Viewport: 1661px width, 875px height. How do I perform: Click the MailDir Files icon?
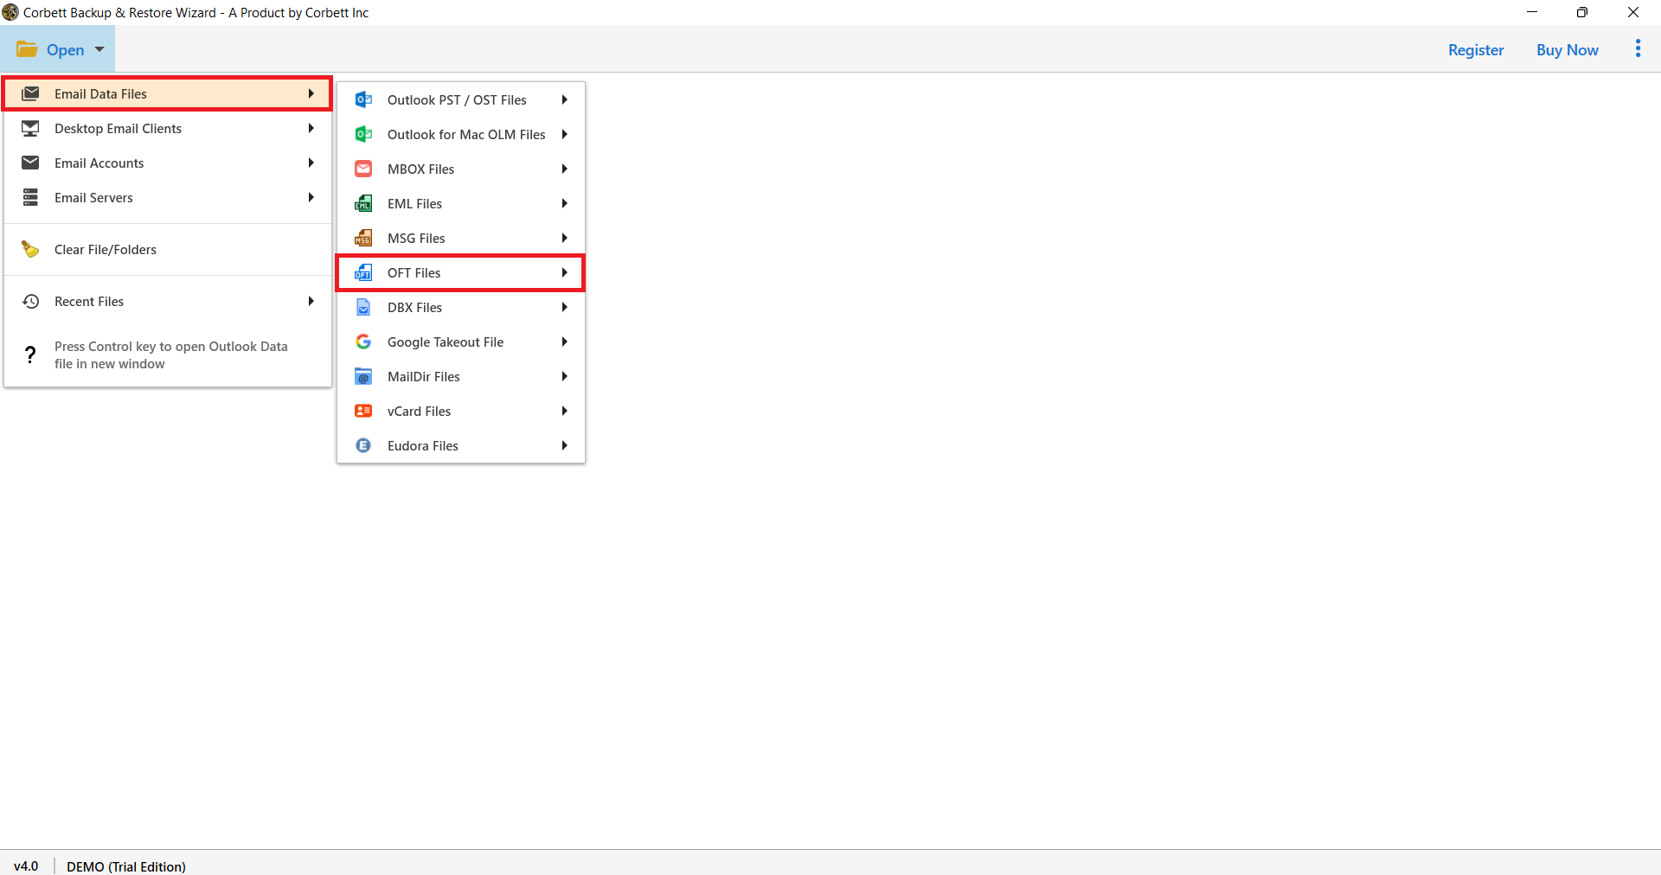(363, 376)
